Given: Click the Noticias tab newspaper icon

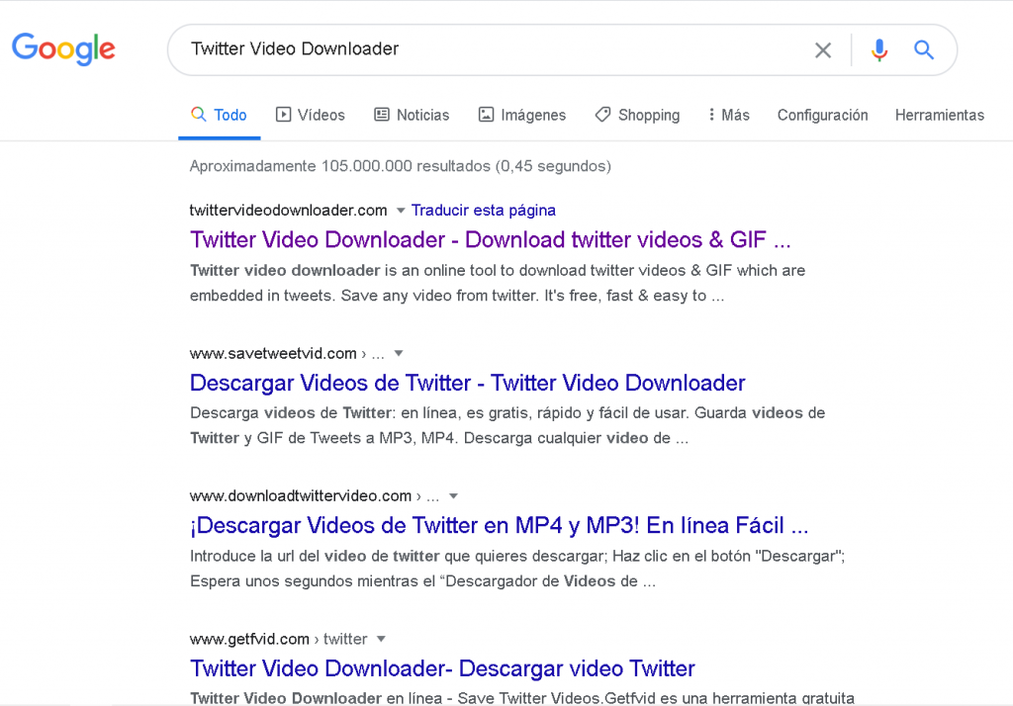Looking at the screenshot, I should click(x=382, y=115).
